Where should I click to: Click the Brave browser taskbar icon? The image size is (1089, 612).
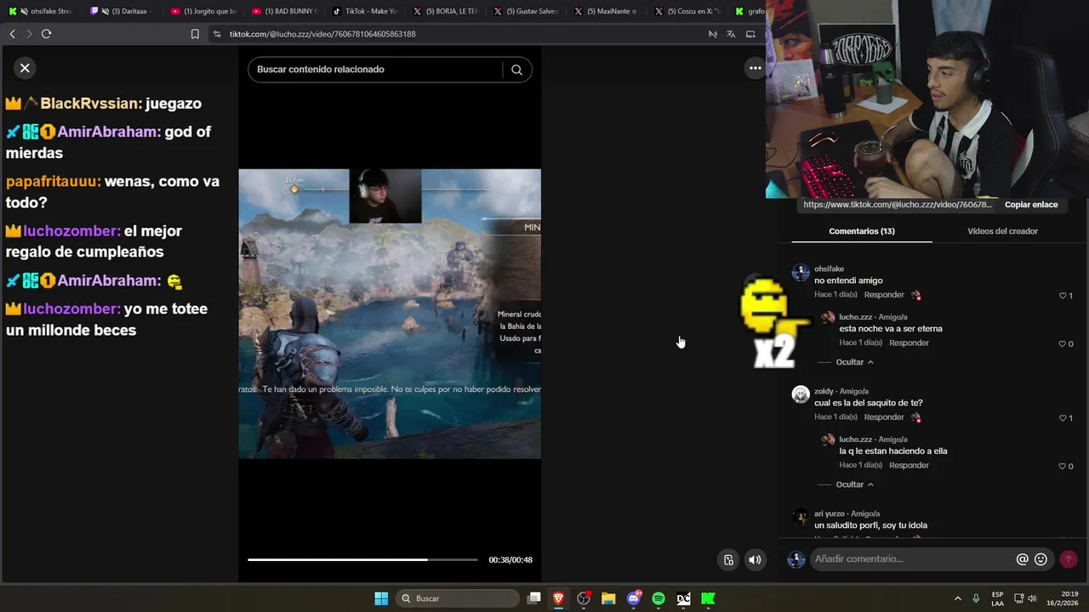(x=558, y=598)
